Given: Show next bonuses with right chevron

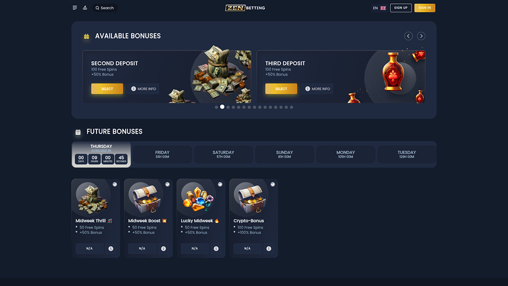Looking at the screenshot, I should (x=421, y=36).
